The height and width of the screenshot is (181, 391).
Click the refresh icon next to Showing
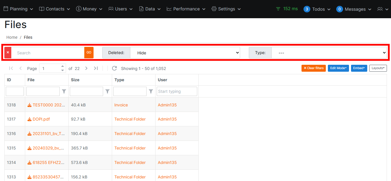click(x=114, y=68)
